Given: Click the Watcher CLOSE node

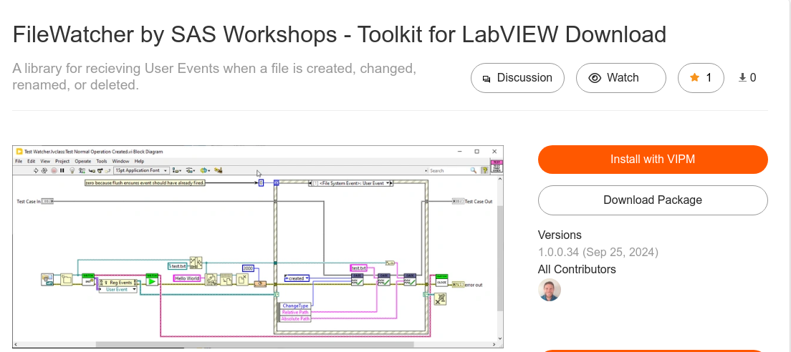Looking at the screenshot, I should [x=441, y=280].
